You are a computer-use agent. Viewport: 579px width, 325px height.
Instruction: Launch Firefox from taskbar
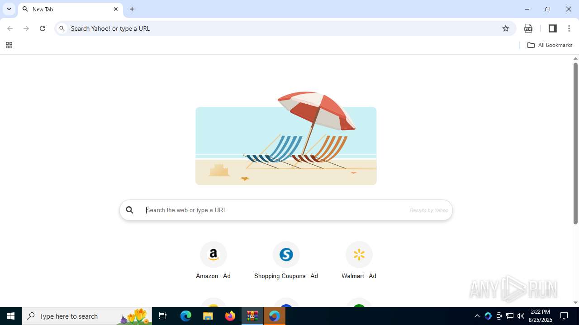pos(230,316)
